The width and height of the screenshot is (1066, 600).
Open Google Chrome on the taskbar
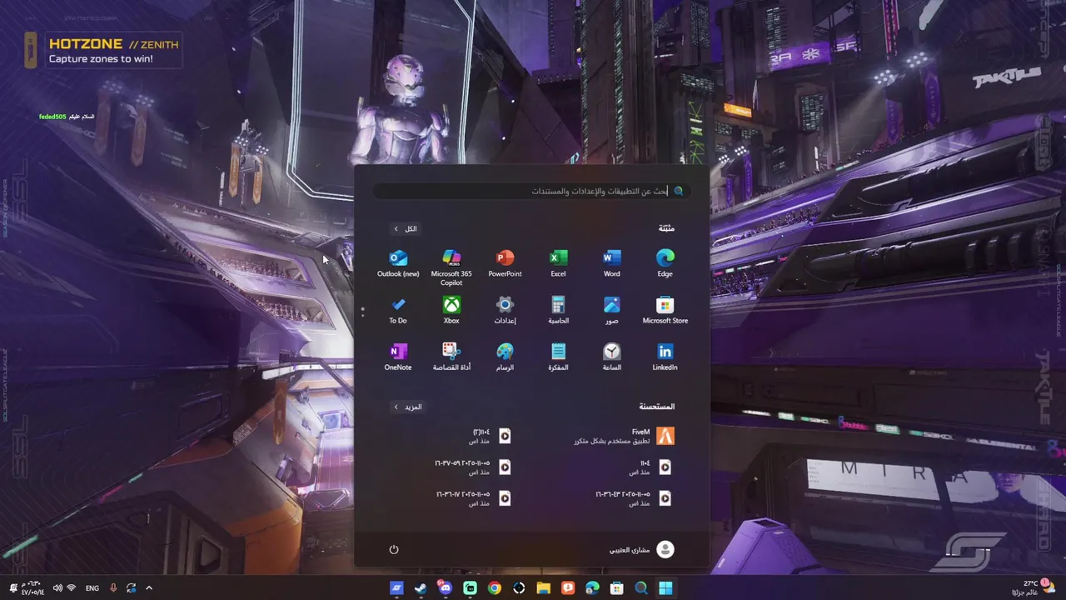click(495, 587)
